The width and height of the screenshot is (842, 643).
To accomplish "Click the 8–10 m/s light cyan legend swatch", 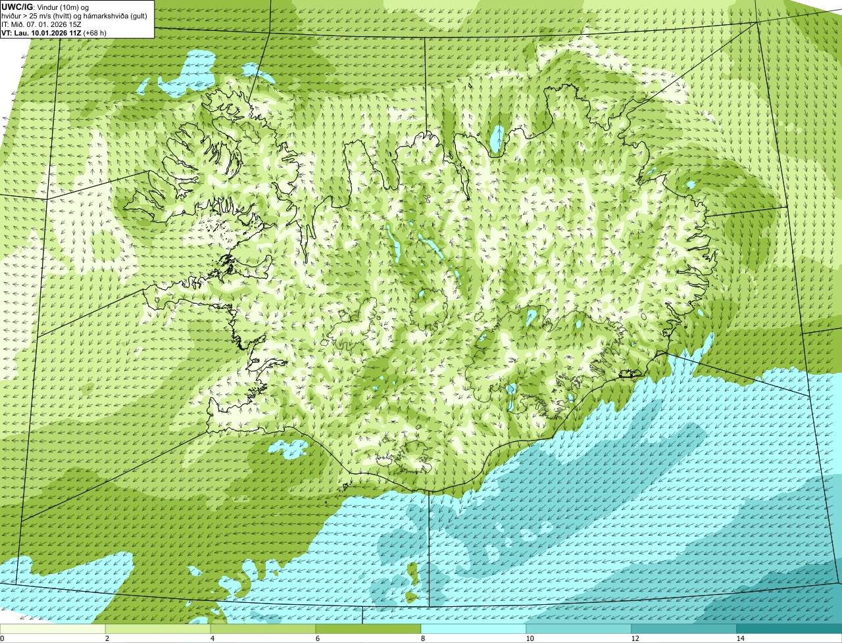I will coord(474,629).
